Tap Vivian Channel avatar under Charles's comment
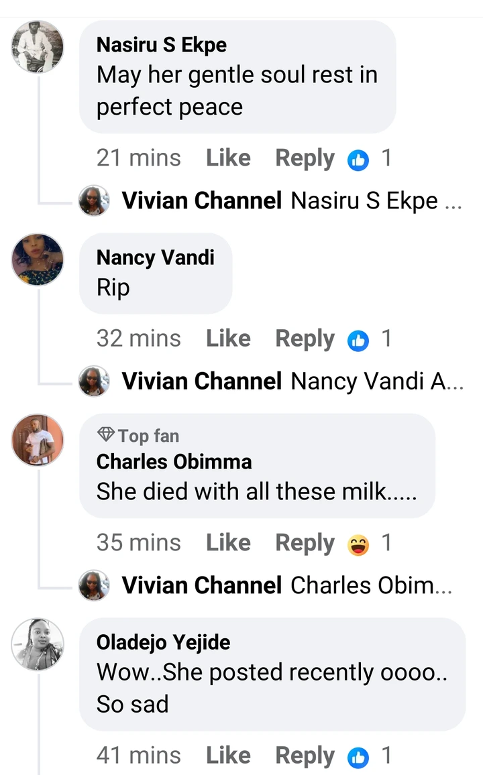The width and height of the screenshot is (483, 775). (94, 585)
